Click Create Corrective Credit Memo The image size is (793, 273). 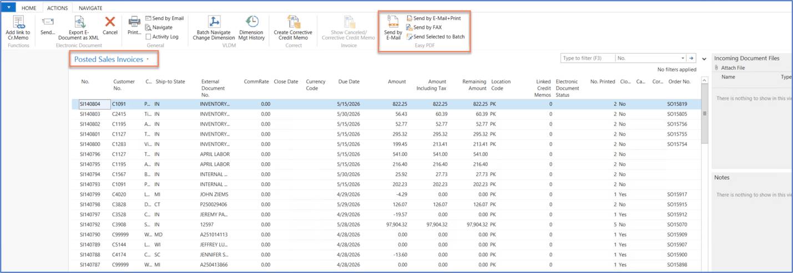293,28
